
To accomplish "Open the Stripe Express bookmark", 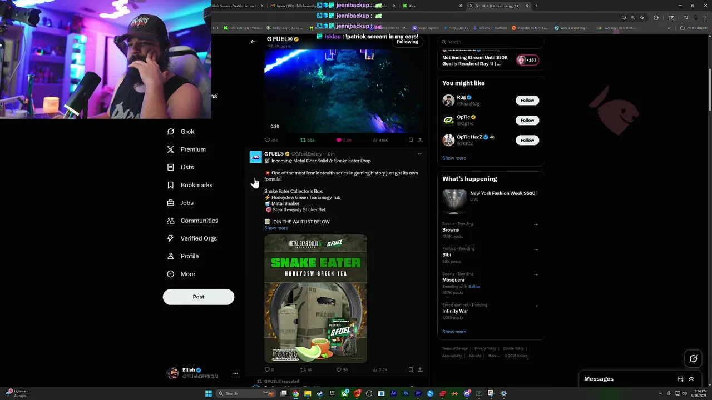I will pos(426,28).
